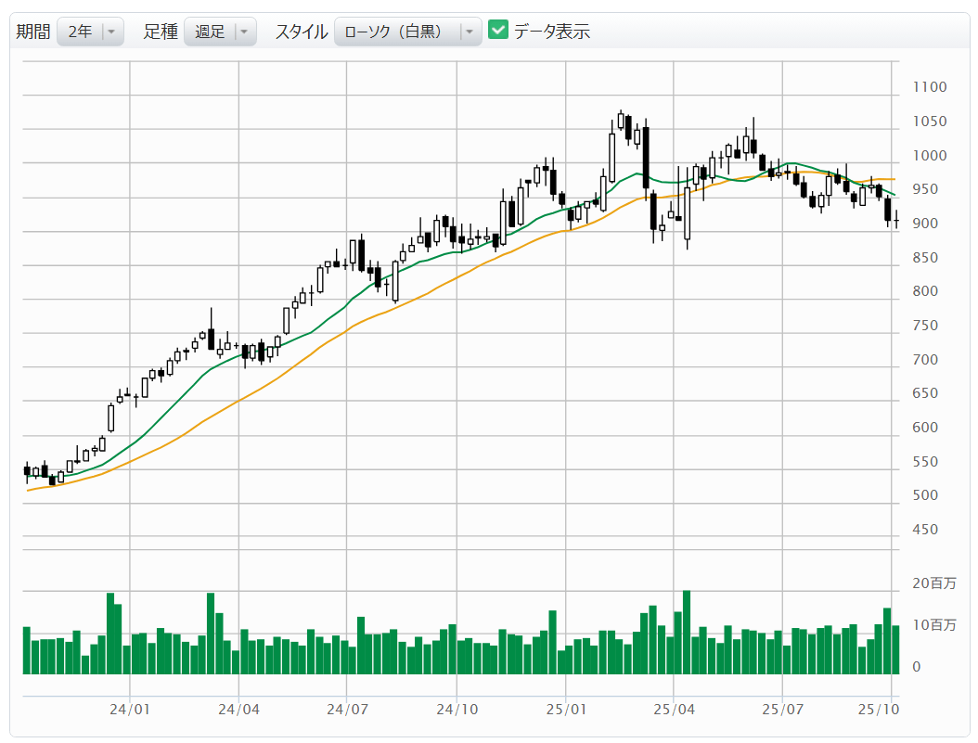Click the 24/07 date label on x-axis
Image resolution: width=978 pixels, height=743 pixels.
coord(347,710)
